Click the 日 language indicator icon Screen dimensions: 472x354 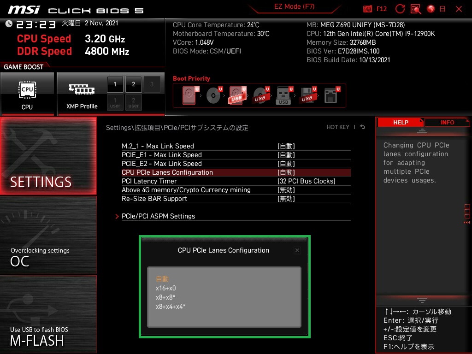tap(442, 9)
